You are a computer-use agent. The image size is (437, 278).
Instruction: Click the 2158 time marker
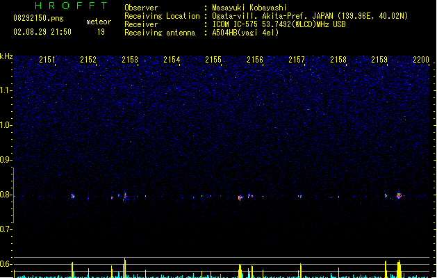coord(338,60)
